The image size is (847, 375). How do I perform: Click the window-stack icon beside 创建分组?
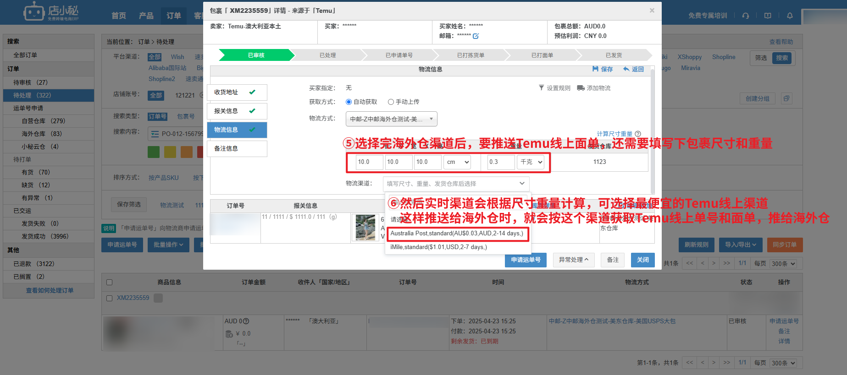point(786,98)
